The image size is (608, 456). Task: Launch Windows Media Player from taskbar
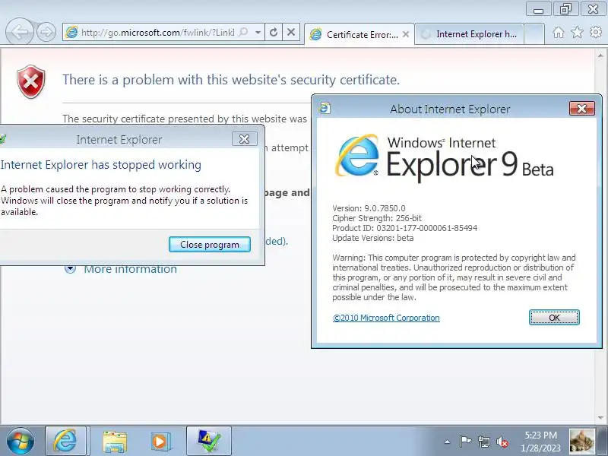pos(160,442)
